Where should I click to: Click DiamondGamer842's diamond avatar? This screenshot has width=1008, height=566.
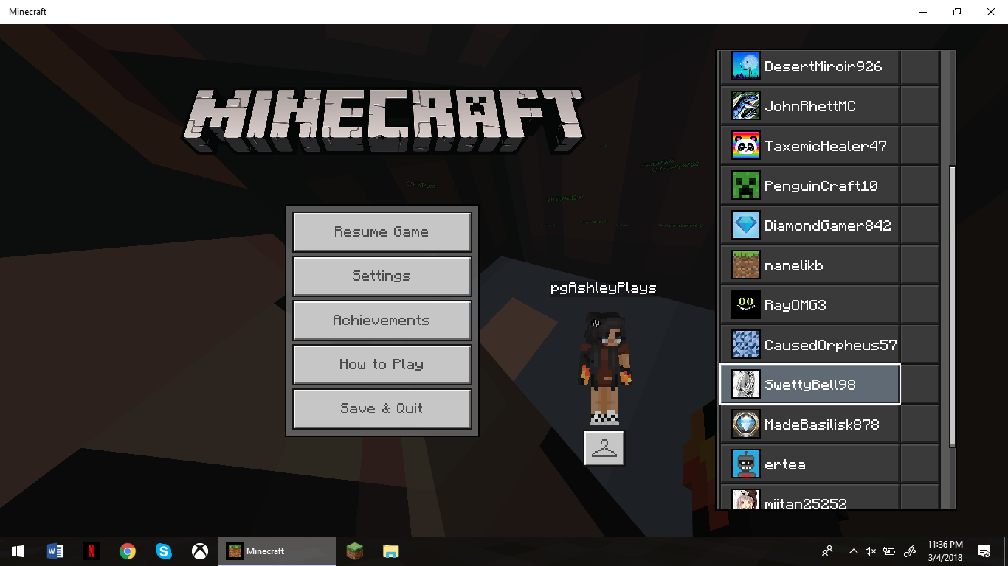[x=745, y=226]
